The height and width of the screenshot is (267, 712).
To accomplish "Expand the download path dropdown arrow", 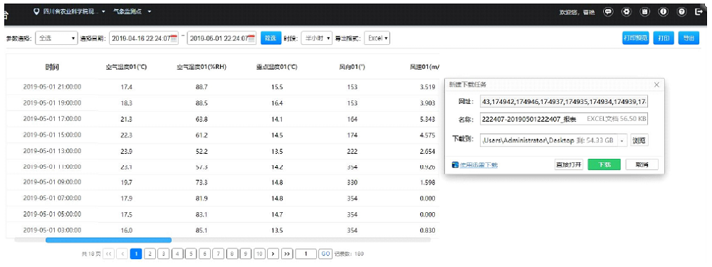I will (622, 141).
